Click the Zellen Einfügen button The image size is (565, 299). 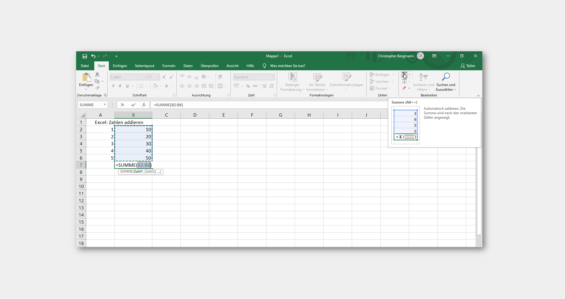382,75
